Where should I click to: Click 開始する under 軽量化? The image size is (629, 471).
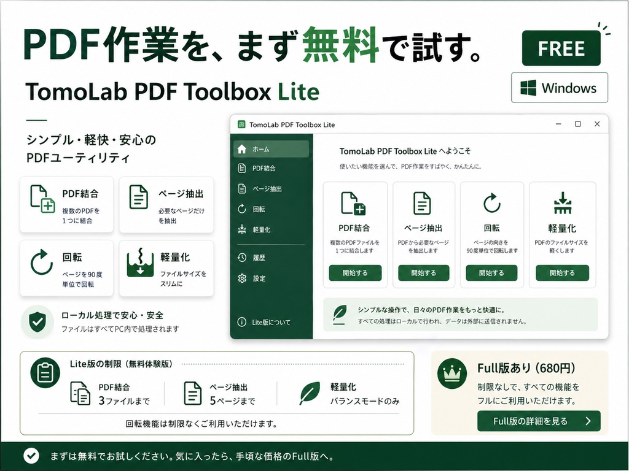coord(563,273)
